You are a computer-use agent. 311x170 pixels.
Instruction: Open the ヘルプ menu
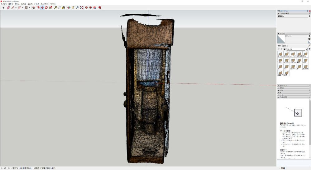53,4
